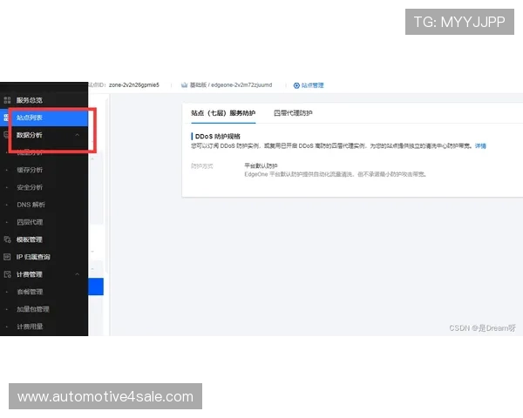Click the 基础版 / edgeone-2v2m72zjuumd plan text
This screenshot has height=418, width=523.
231,85
